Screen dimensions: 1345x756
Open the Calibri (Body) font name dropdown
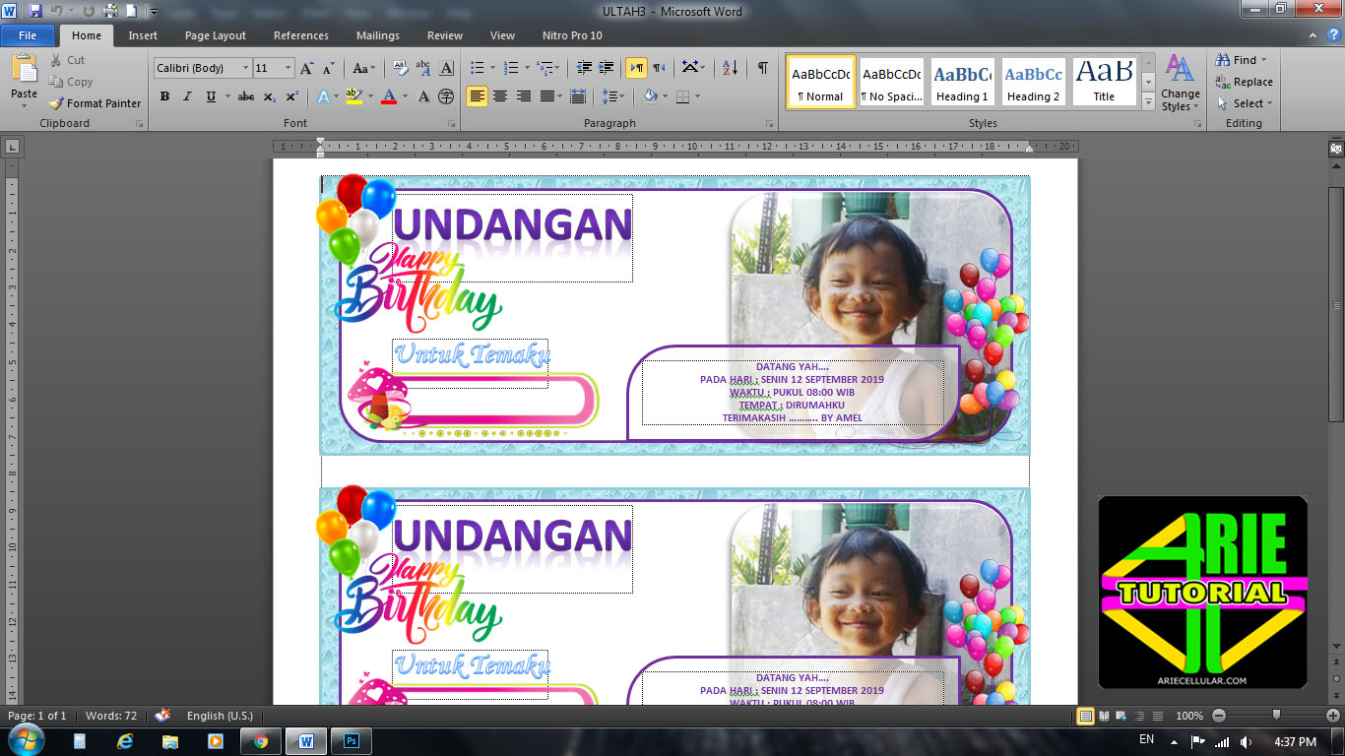point(245,68)
